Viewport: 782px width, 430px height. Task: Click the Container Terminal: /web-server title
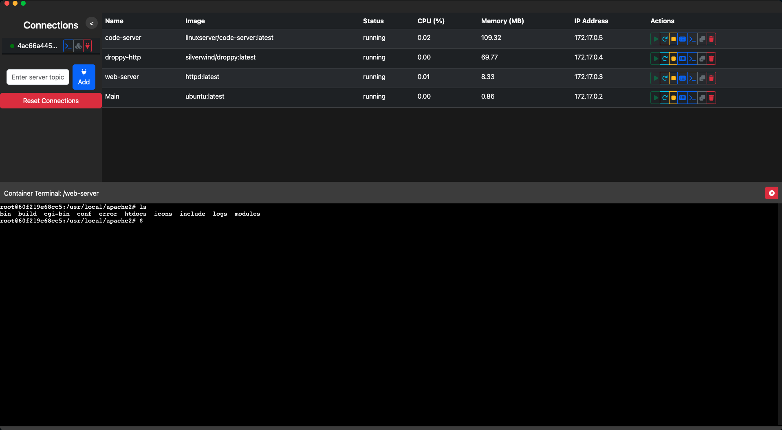[x=51, y=193]
